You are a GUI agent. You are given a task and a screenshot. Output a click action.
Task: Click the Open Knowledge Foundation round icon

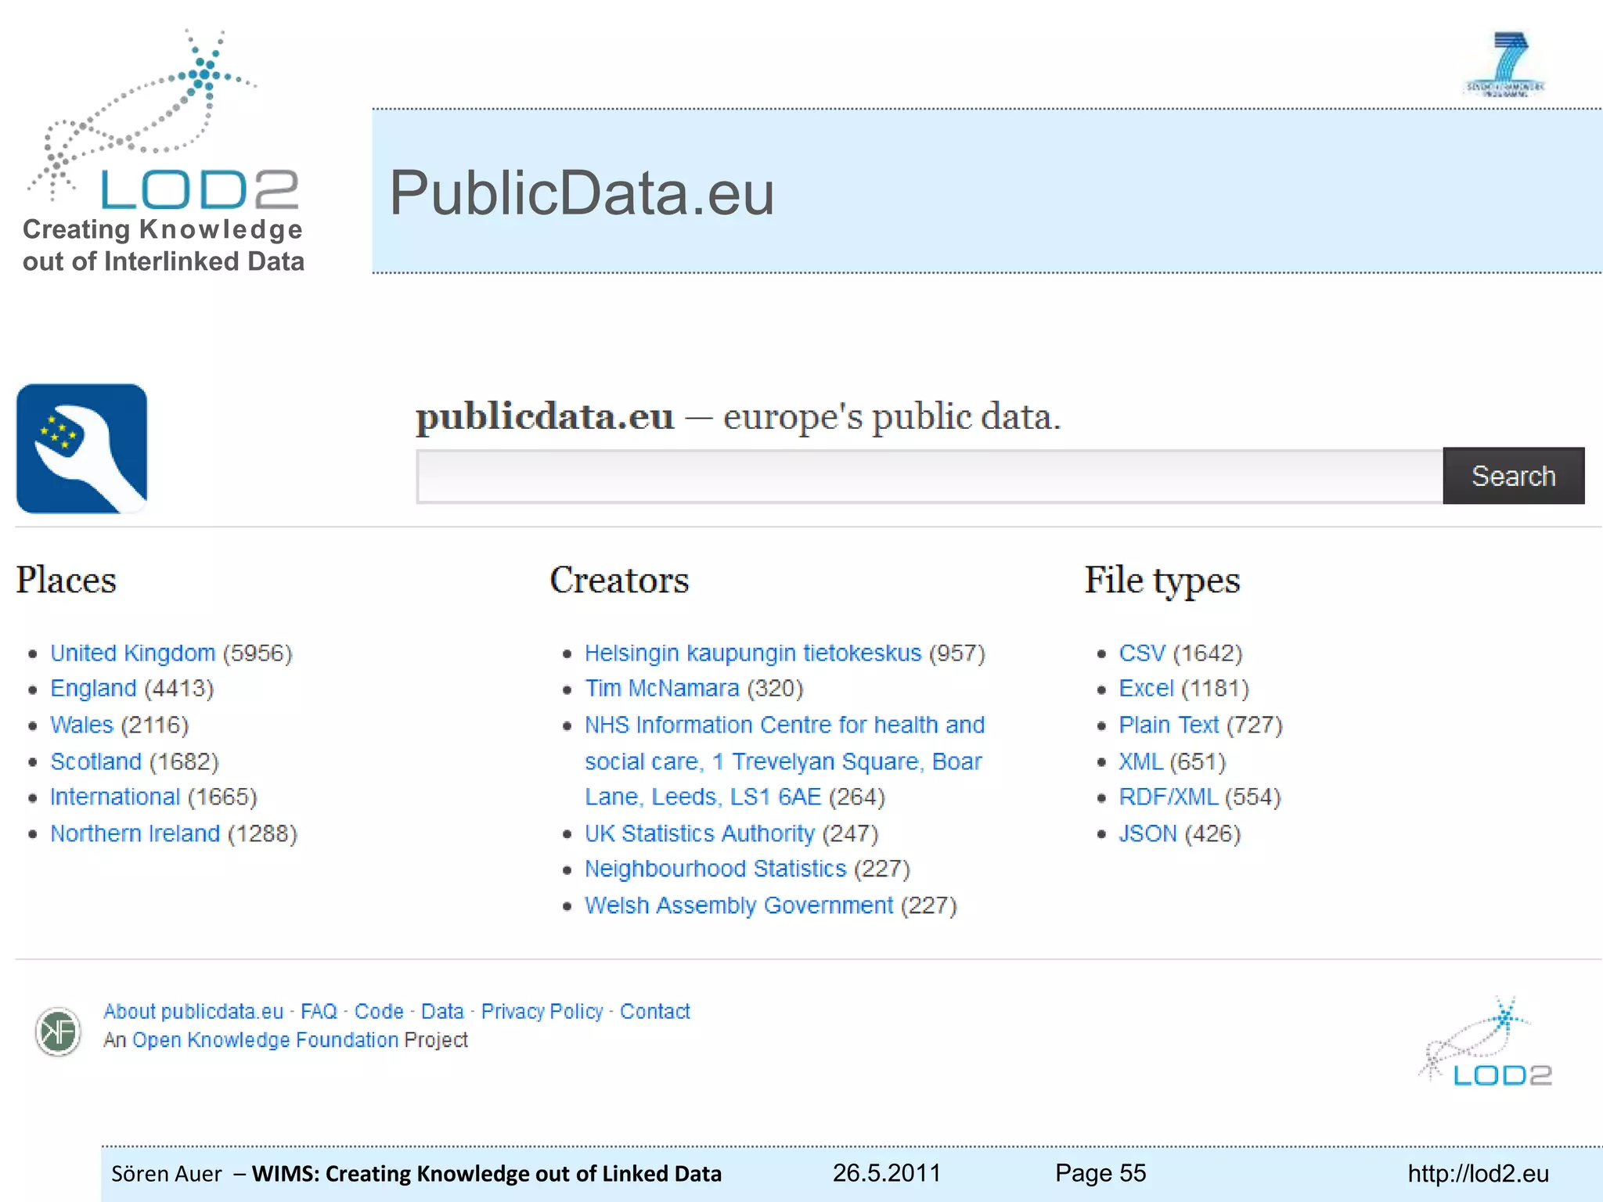[x=58, y=1031]
